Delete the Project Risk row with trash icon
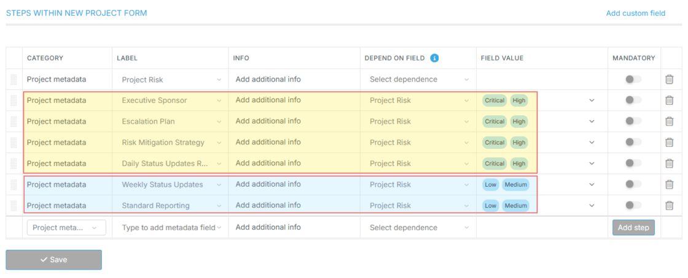 click(669, 80)
